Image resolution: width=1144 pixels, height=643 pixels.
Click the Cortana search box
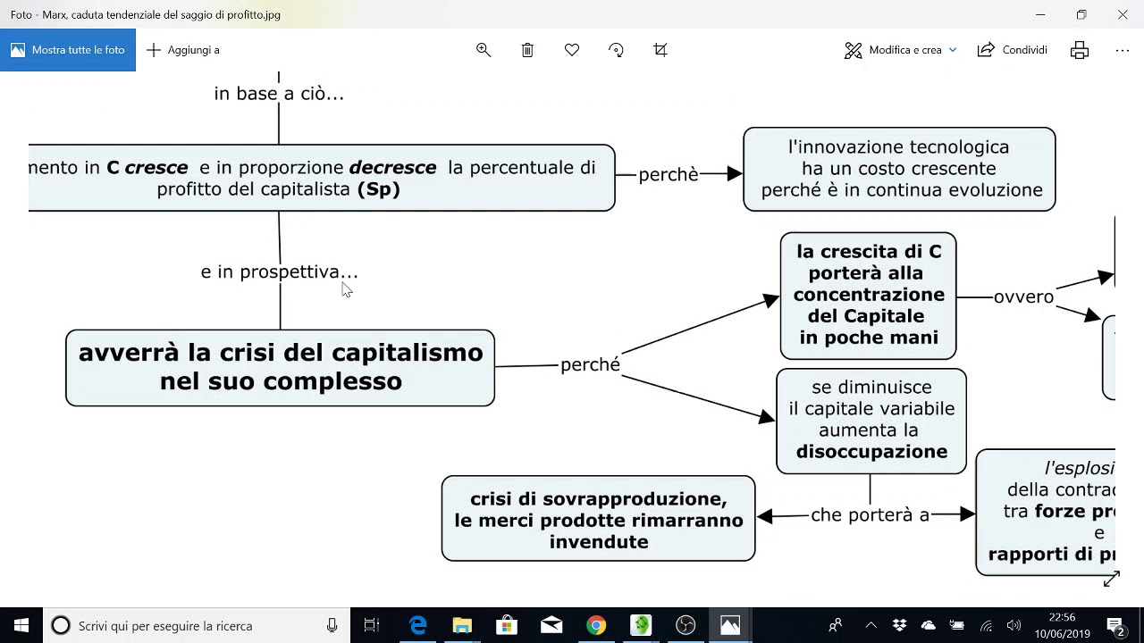(197, 625)
